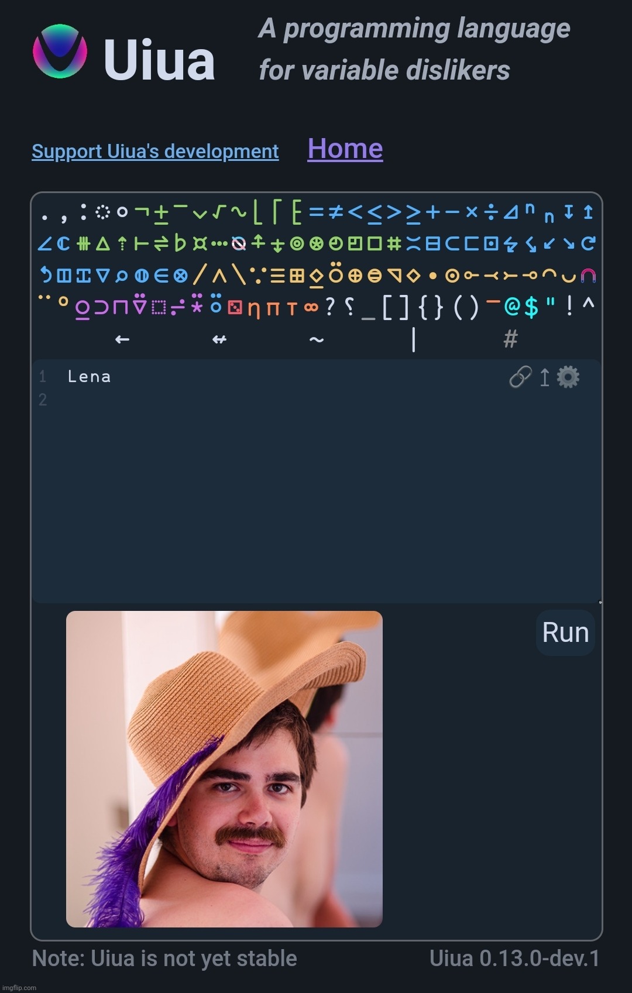Screen dimensions: 632x993
Task: Open Support Uiua's development link
Action: pyautogui.click(x=155, y=152)
